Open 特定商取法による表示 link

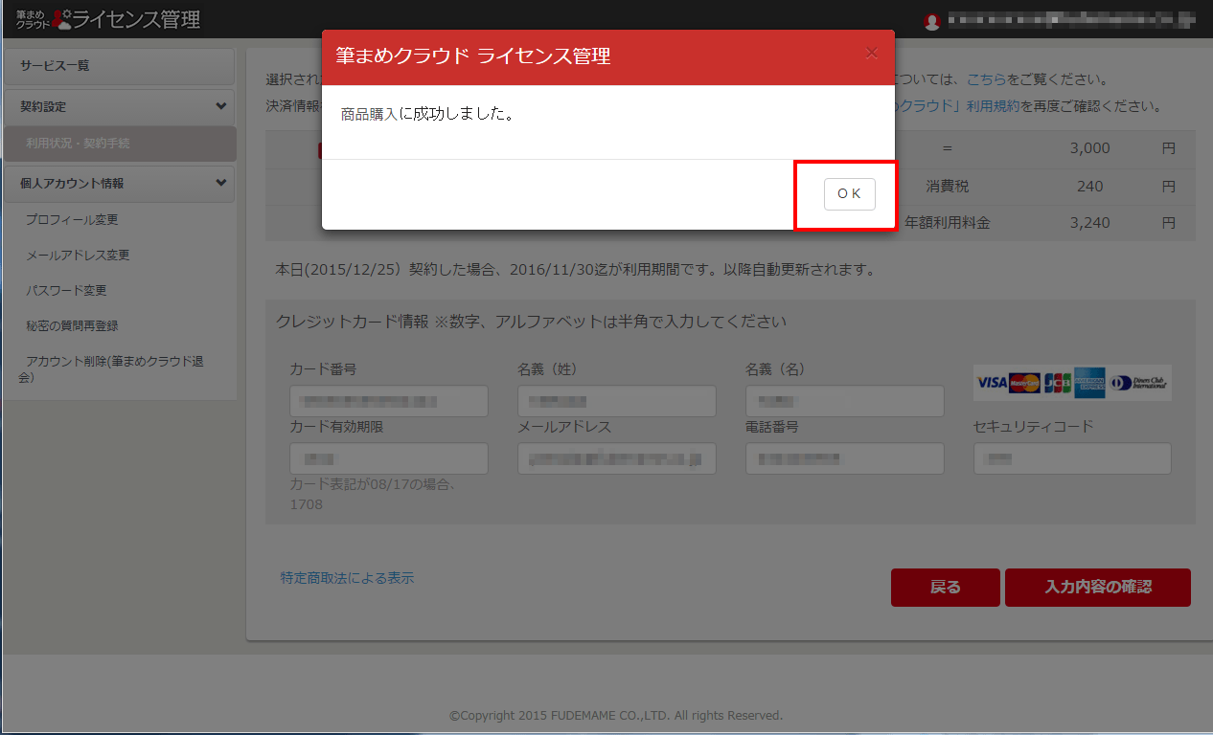point(347,578)
